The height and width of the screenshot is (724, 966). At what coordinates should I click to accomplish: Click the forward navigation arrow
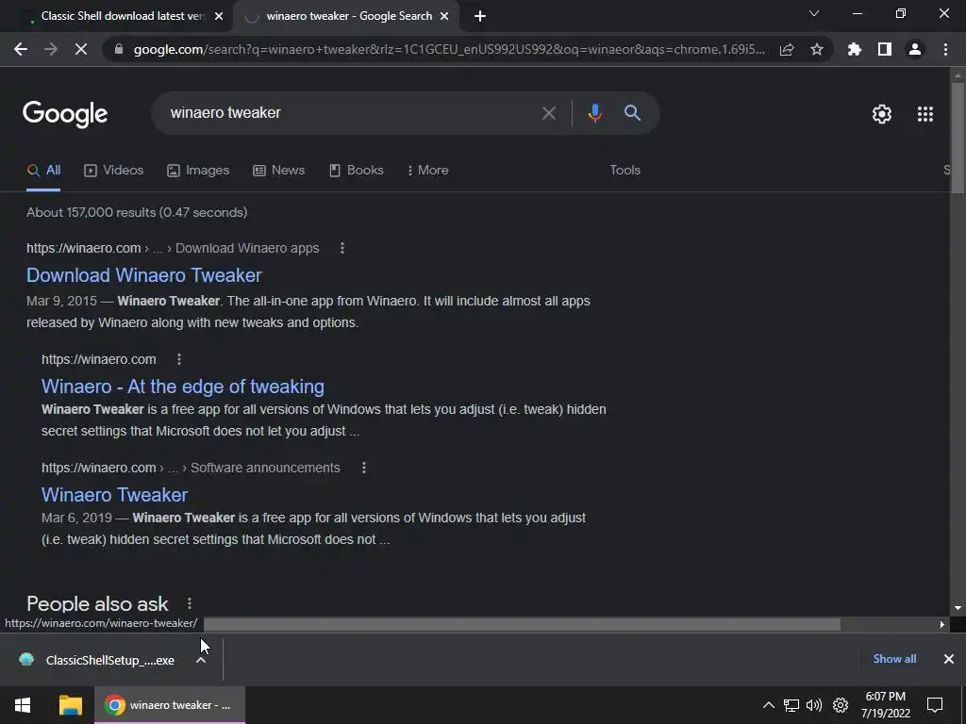click(x=51, y=49)
